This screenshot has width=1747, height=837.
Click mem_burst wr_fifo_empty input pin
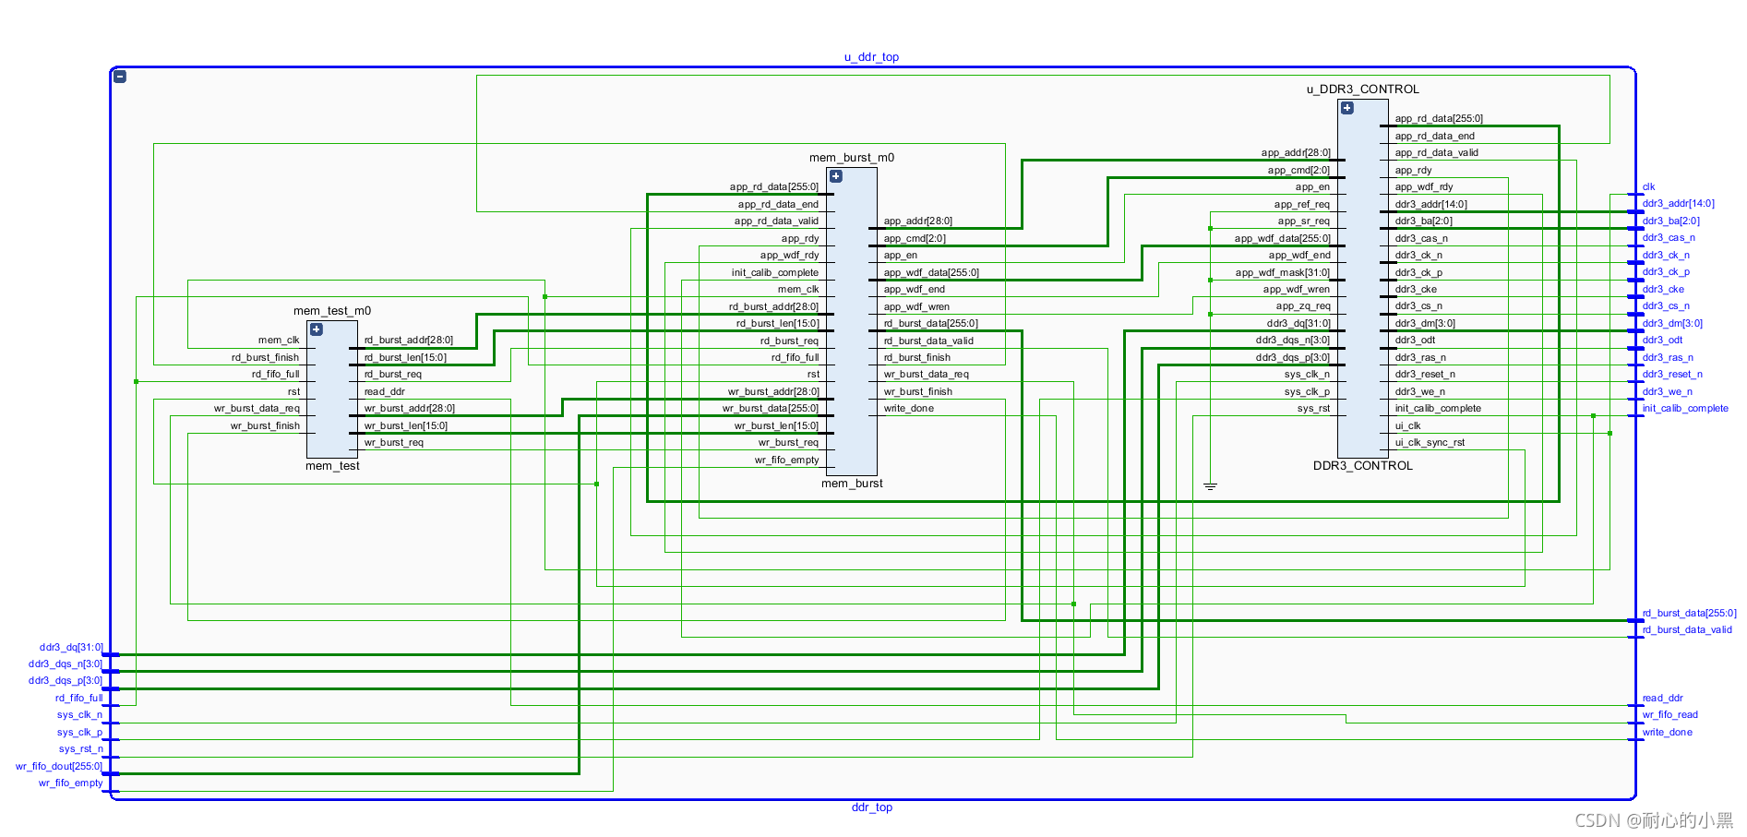coord(786,460)
